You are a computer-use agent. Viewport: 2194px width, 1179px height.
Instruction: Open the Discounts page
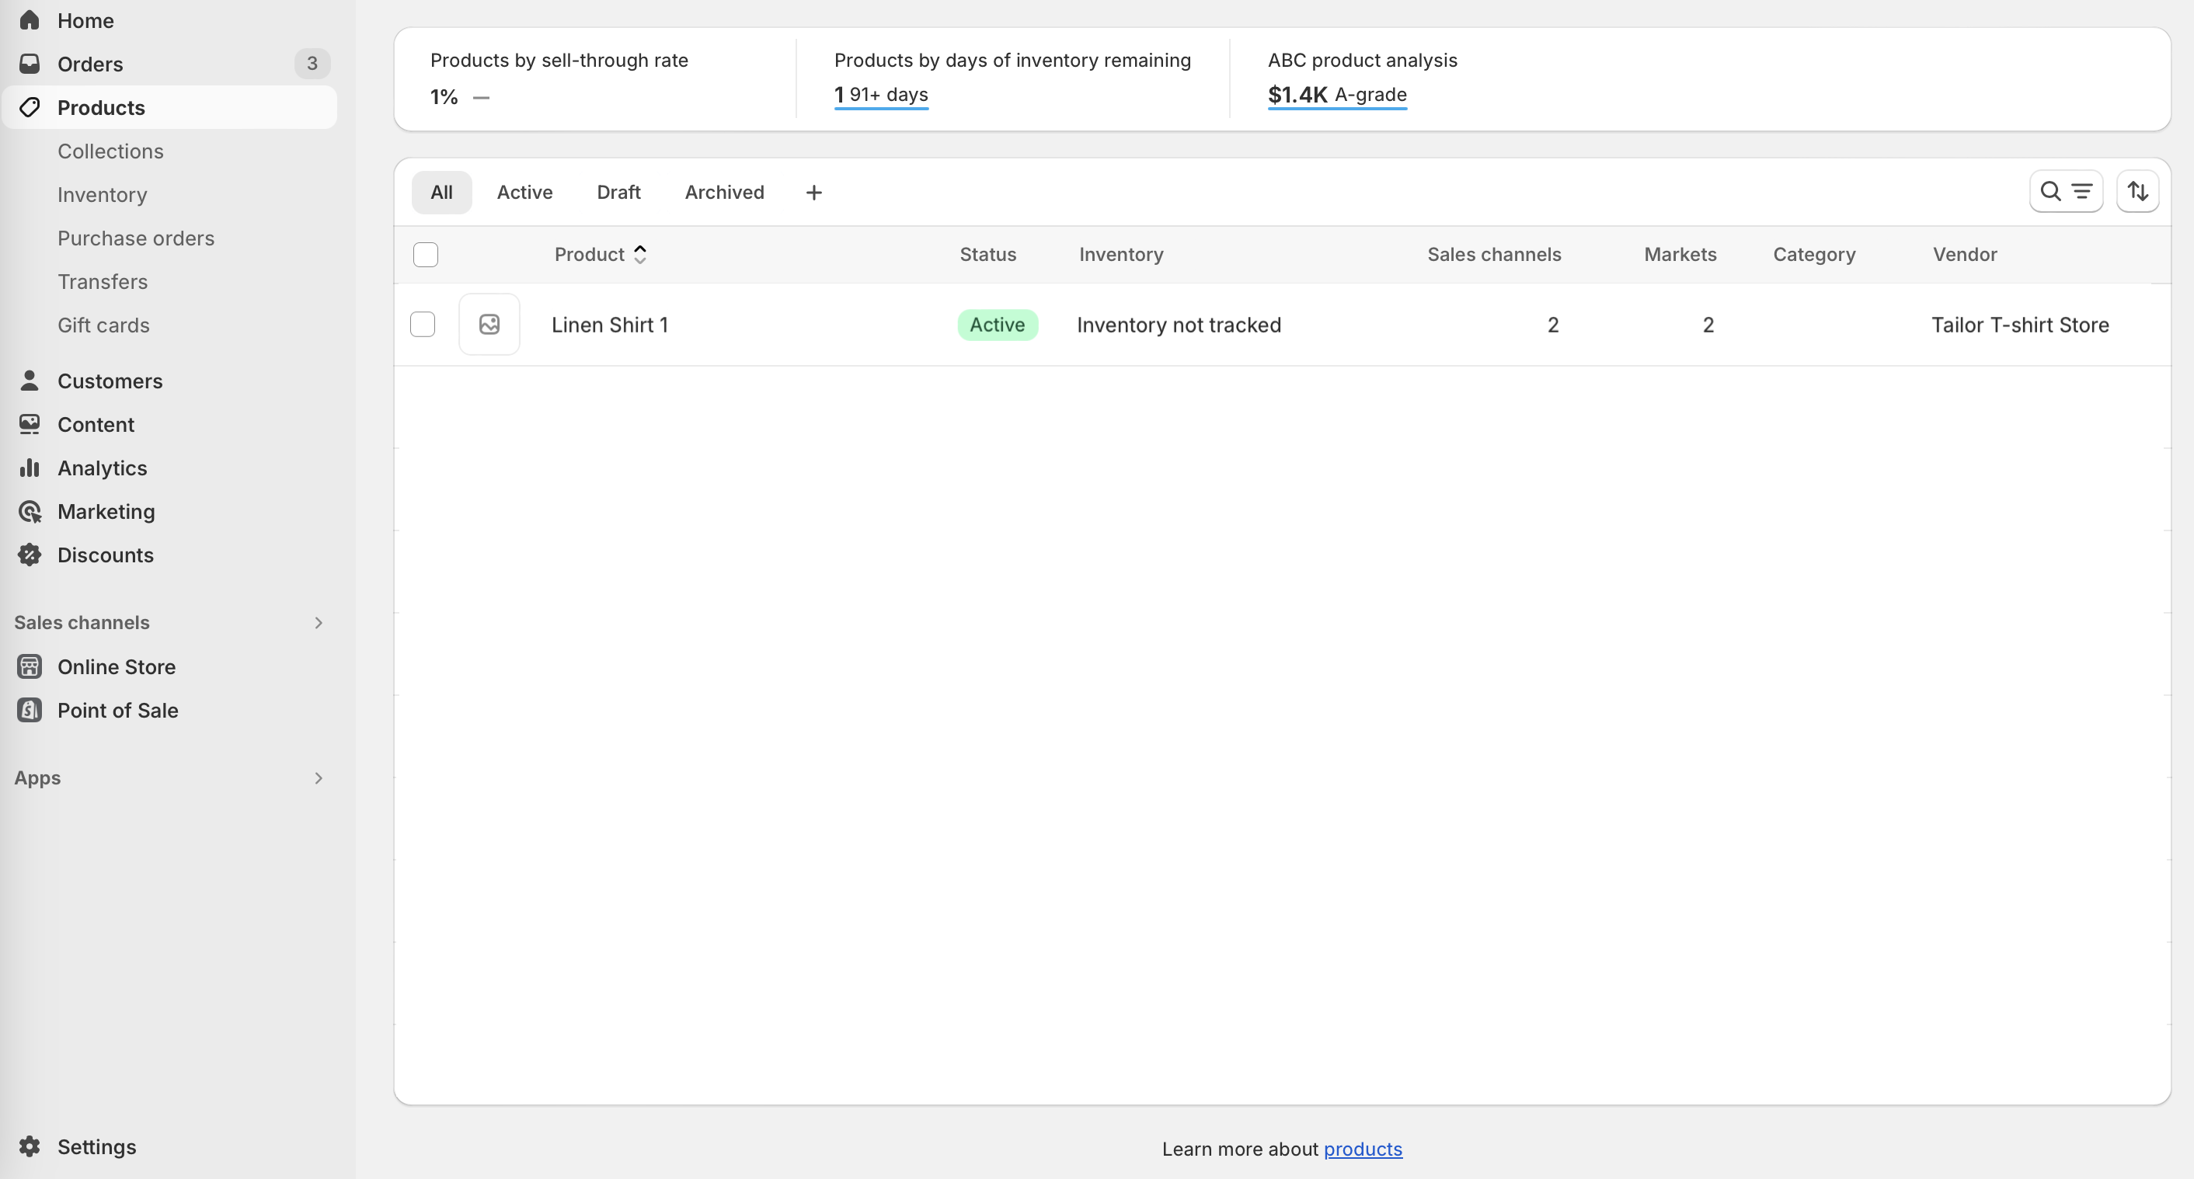pyautogui.click(x=105, y=555)
